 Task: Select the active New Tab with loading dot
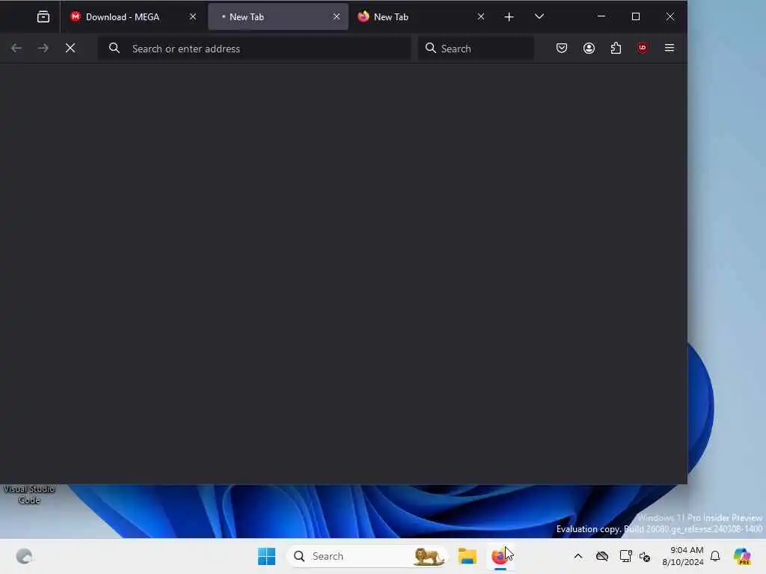(278, 17)
